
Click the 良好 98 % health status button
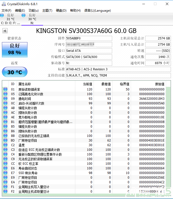point(14,49)
